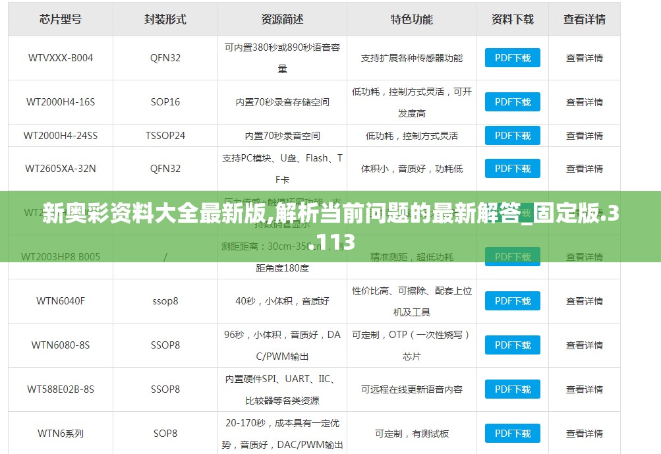Viewport: 661px width, 454px height.
Task: Open 查看详情 for WTVXXX-B004
Action: point(585,58)
